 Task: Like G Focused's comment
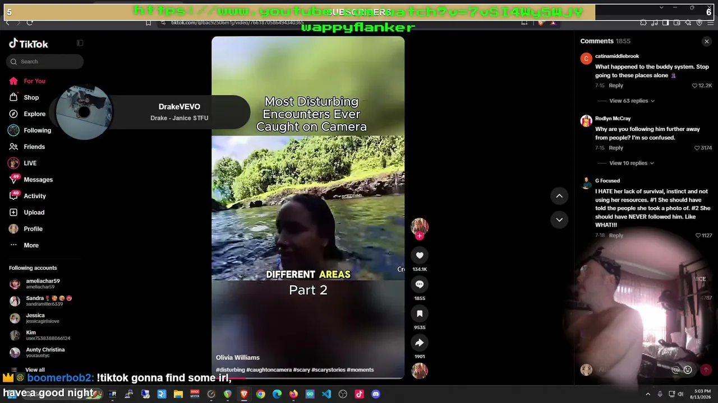tap(698, 236)
